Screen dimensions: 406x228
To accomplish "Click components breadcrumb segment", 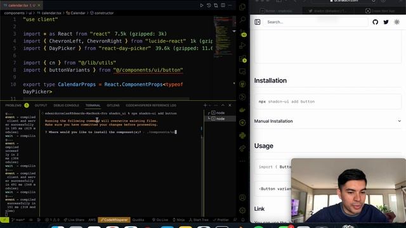I will [x=14, y=13].
